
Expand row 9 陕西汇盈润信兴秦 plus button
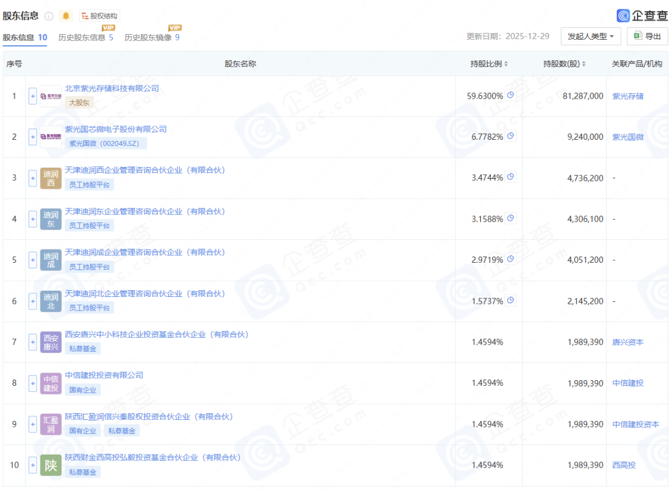[x=32, y=424]
